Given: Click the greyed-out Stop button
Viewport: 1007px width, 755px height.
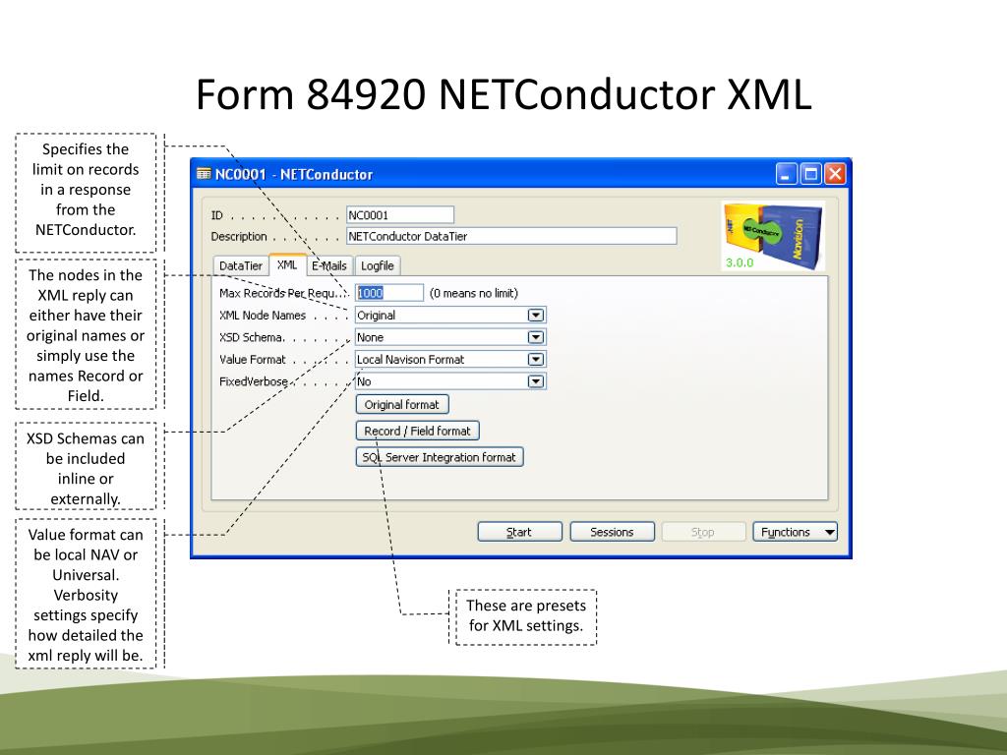Looking at the screenshot, I should pos(703,532).
